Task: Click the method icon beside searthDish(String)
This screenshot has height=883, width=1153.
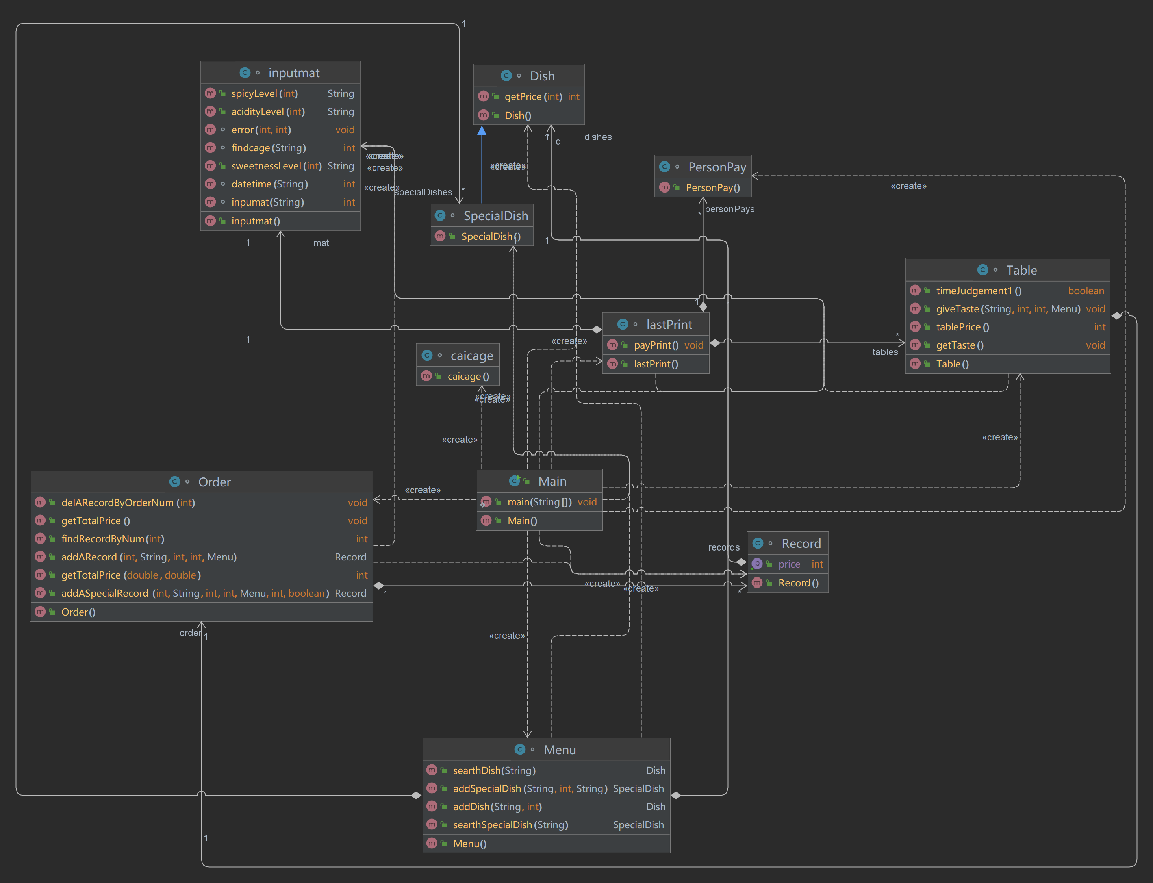Action: (432, 770)
